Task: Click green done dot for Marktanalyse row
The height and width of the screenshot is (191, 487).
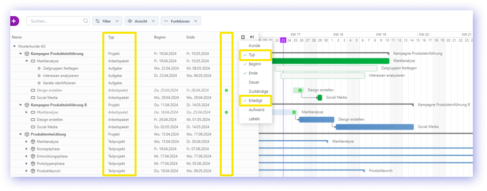Action: point(227,112)
